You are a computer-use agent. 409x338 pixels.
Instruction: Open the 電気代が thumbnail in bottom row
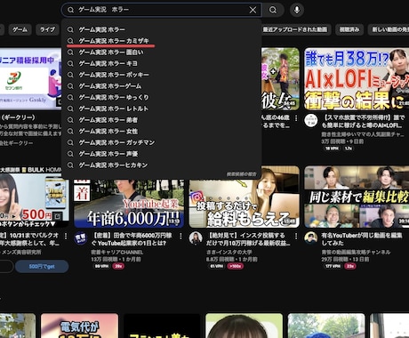(x=79, y=326)
